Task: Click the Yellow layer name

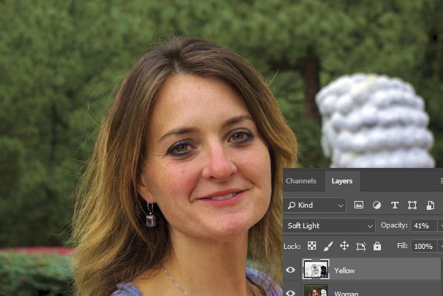Action: (x=344, y=270)
